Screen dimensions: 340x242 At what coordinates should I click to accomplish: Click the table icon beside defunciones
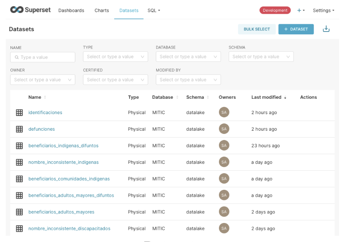pos(19,129)
